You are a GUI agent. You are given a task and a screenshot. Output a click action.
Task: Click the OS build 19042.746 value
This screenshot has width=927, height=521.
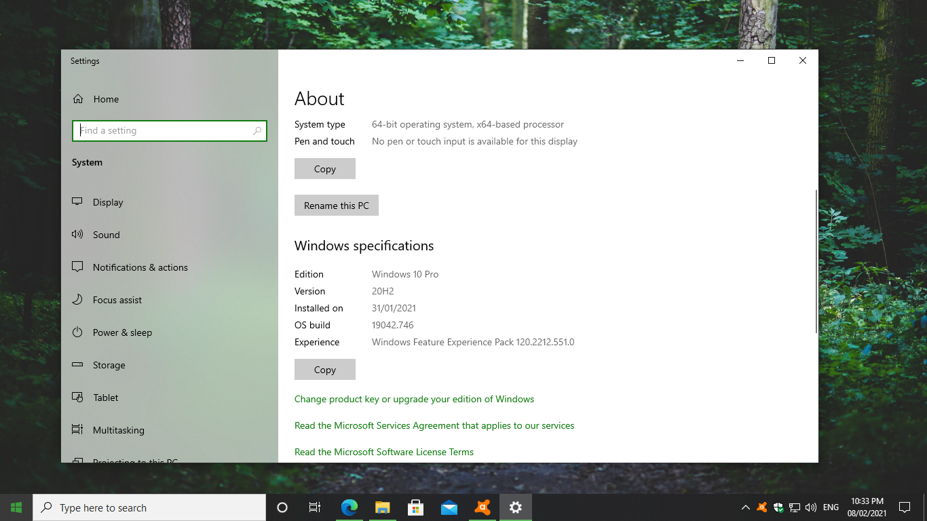(393, 325)
